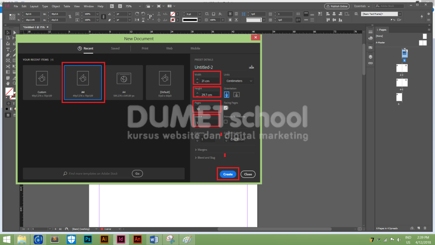The width and height of the screenshot is (435, 245).
Task: Click the reference point locator grid
Action: tap(12, 17)
